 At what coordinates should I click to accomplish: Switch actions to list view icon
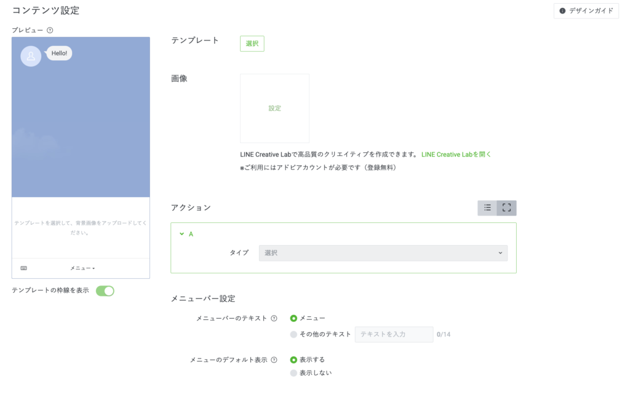(487, 208)
